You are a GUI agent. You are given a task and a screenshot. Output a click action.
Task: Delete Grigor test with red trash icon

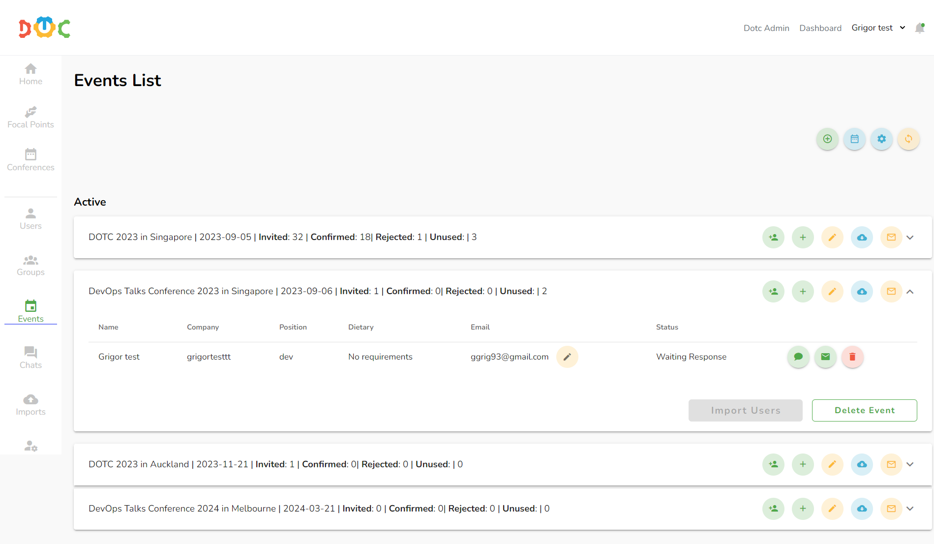pos(852,357)
